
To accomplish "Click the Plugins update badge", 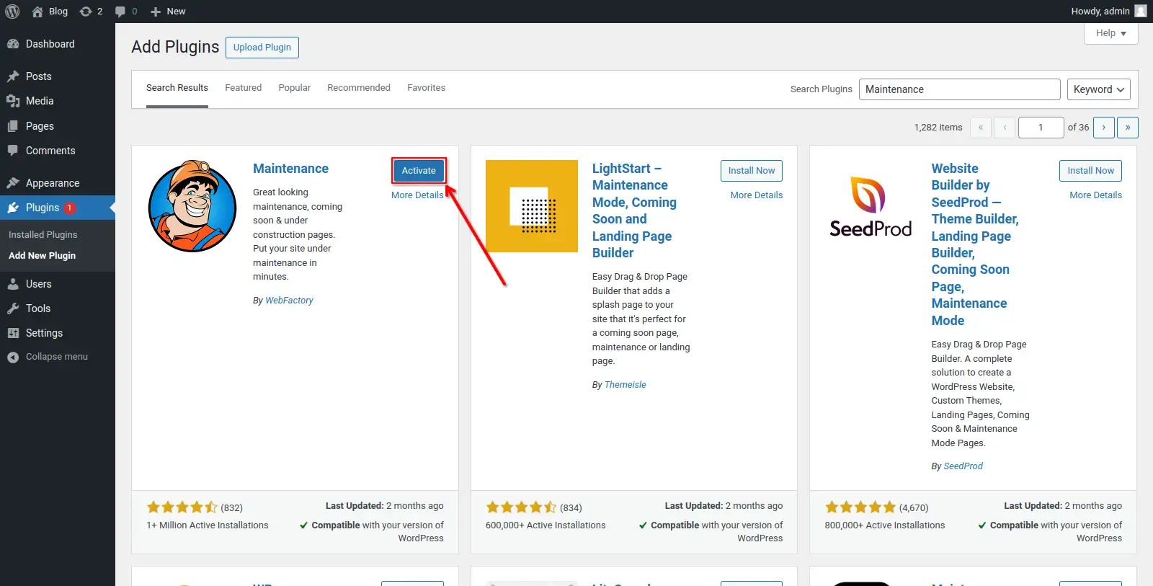I will pyautogui.click(x=69, y=208).
